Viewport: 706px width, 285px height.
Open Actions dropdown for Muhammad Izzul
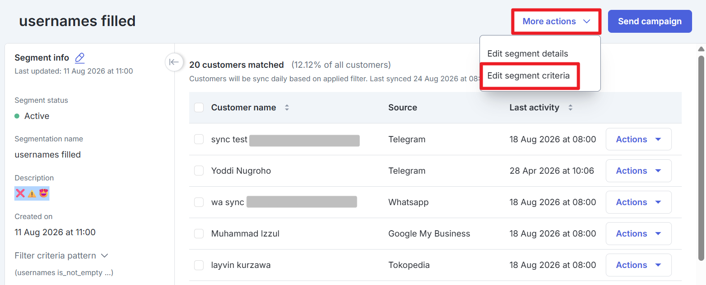639,233
